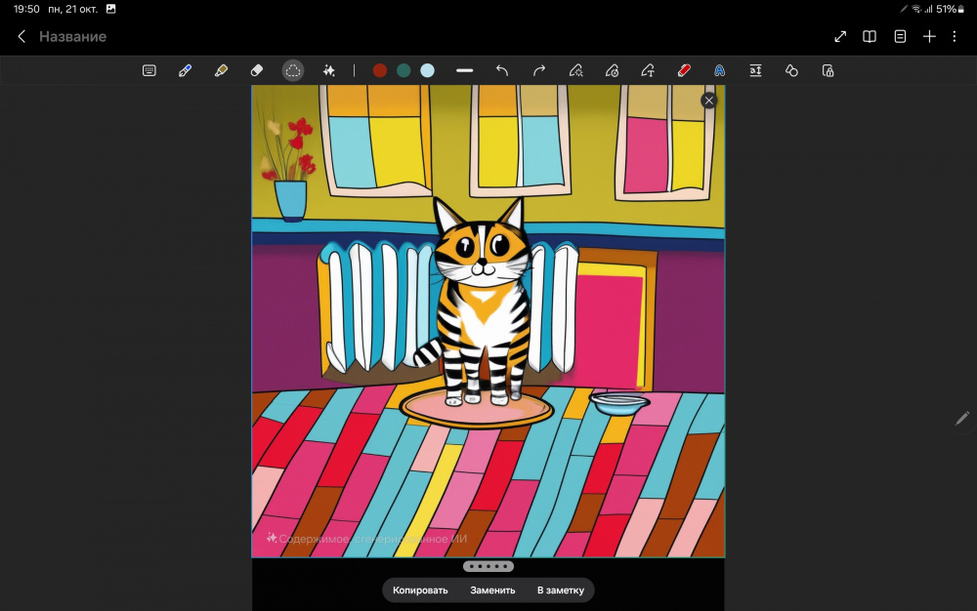Select the red marker style tool
The height and width of the screenshot is (611, 977).
[684, 71]
